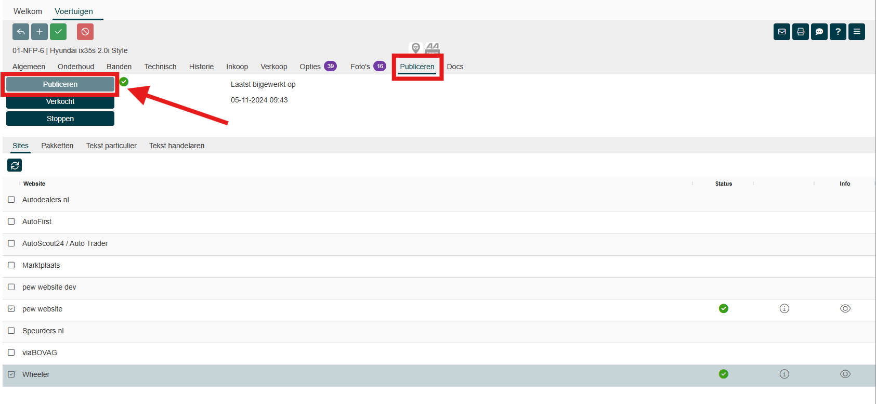876x404 pixels.
Task: Open the hamburger menu icon
Action: coord(856,32)
